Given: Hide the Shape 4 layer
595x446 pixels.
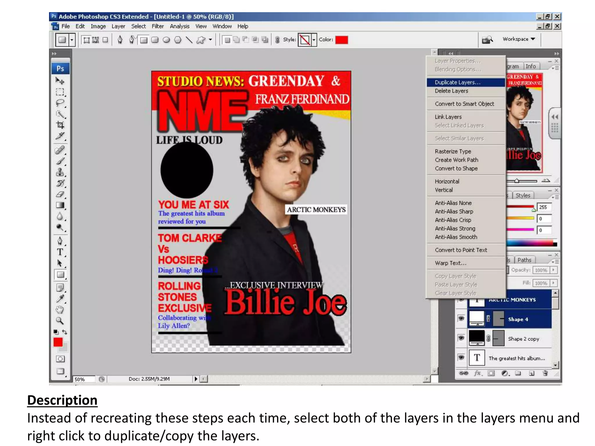Looking at the screenshot, I should click(461, 319).
